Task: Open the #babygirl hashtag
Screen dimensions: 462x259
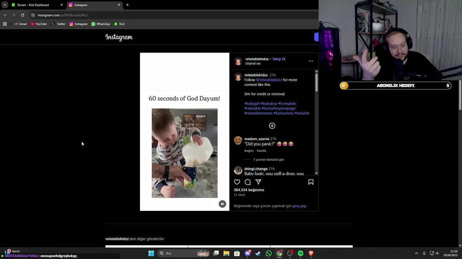Action: coord(252,104)
